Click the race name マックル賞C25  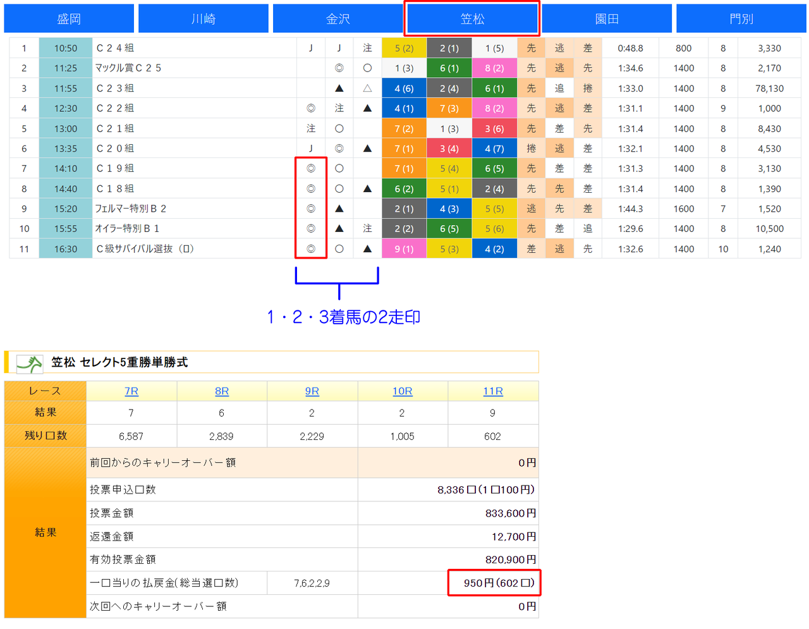pyautogui.click(x=128, y=68)
